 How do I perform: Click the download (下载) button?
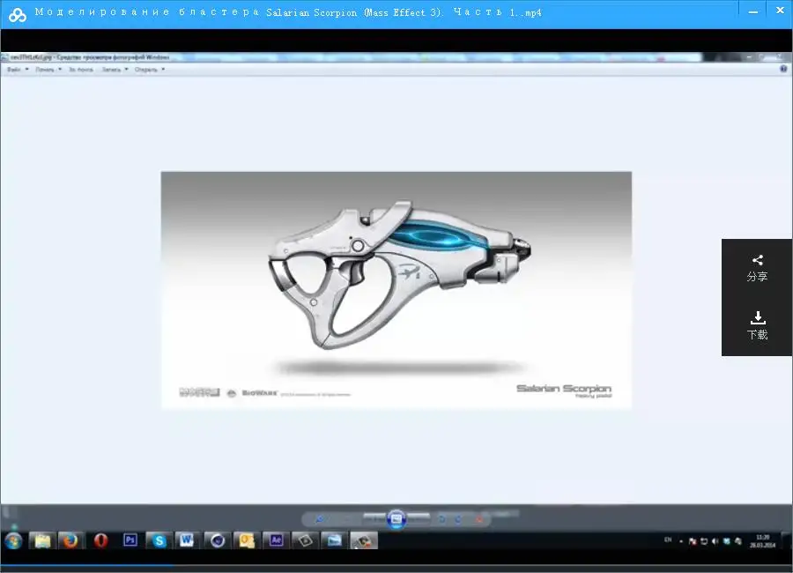tap(757, 325)
